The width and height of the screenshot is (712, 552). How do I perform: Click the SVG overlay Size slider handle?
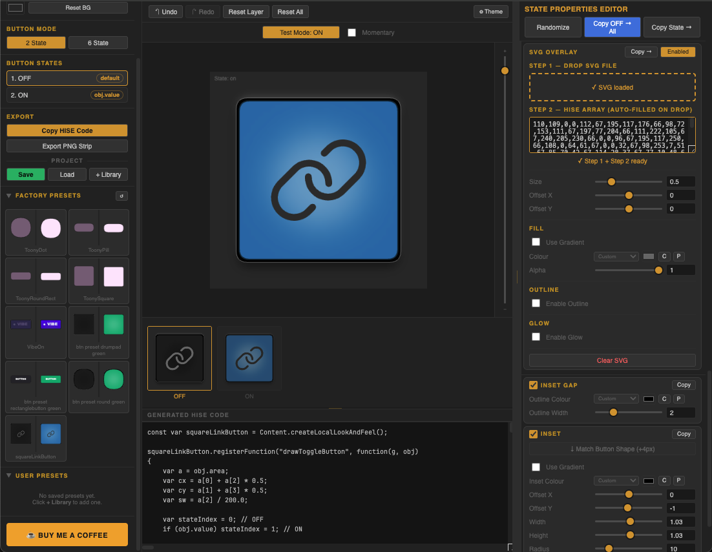(611, 182)
